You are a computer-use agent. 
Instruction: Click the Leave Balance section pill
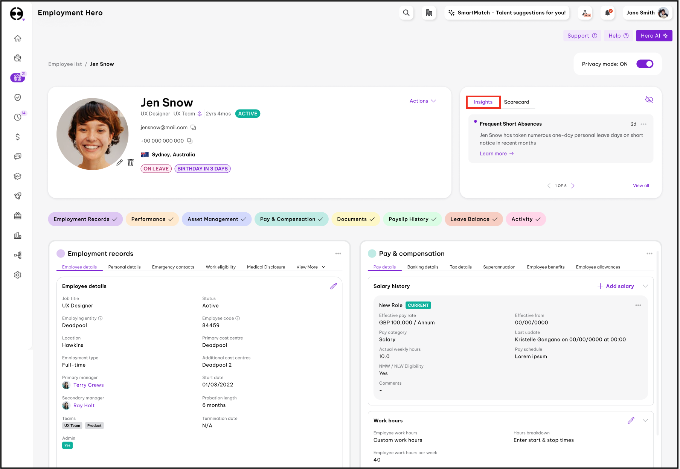[x=473, y=219]
